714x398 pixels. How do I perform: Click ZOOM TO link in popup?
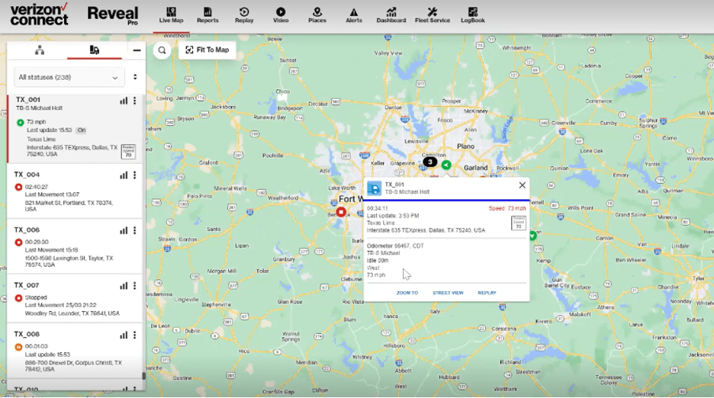pos(407,293)
